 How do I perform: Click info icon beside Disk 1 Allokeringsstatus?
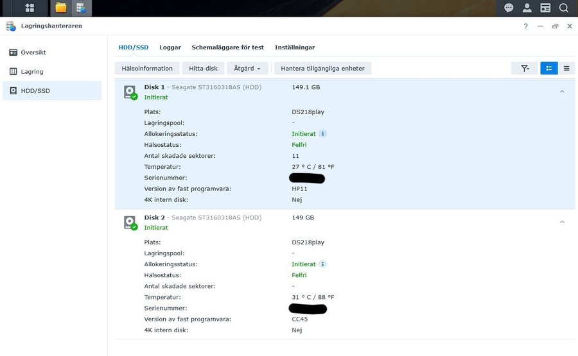pyautogui.click(x=323, y=134)
